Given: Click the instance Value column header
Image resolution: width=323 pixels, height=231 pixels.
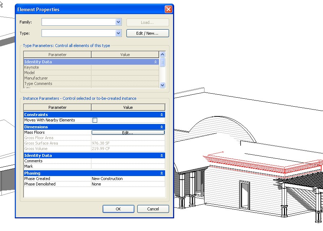Looking at the screenshot, I should (x=128, y=107).
